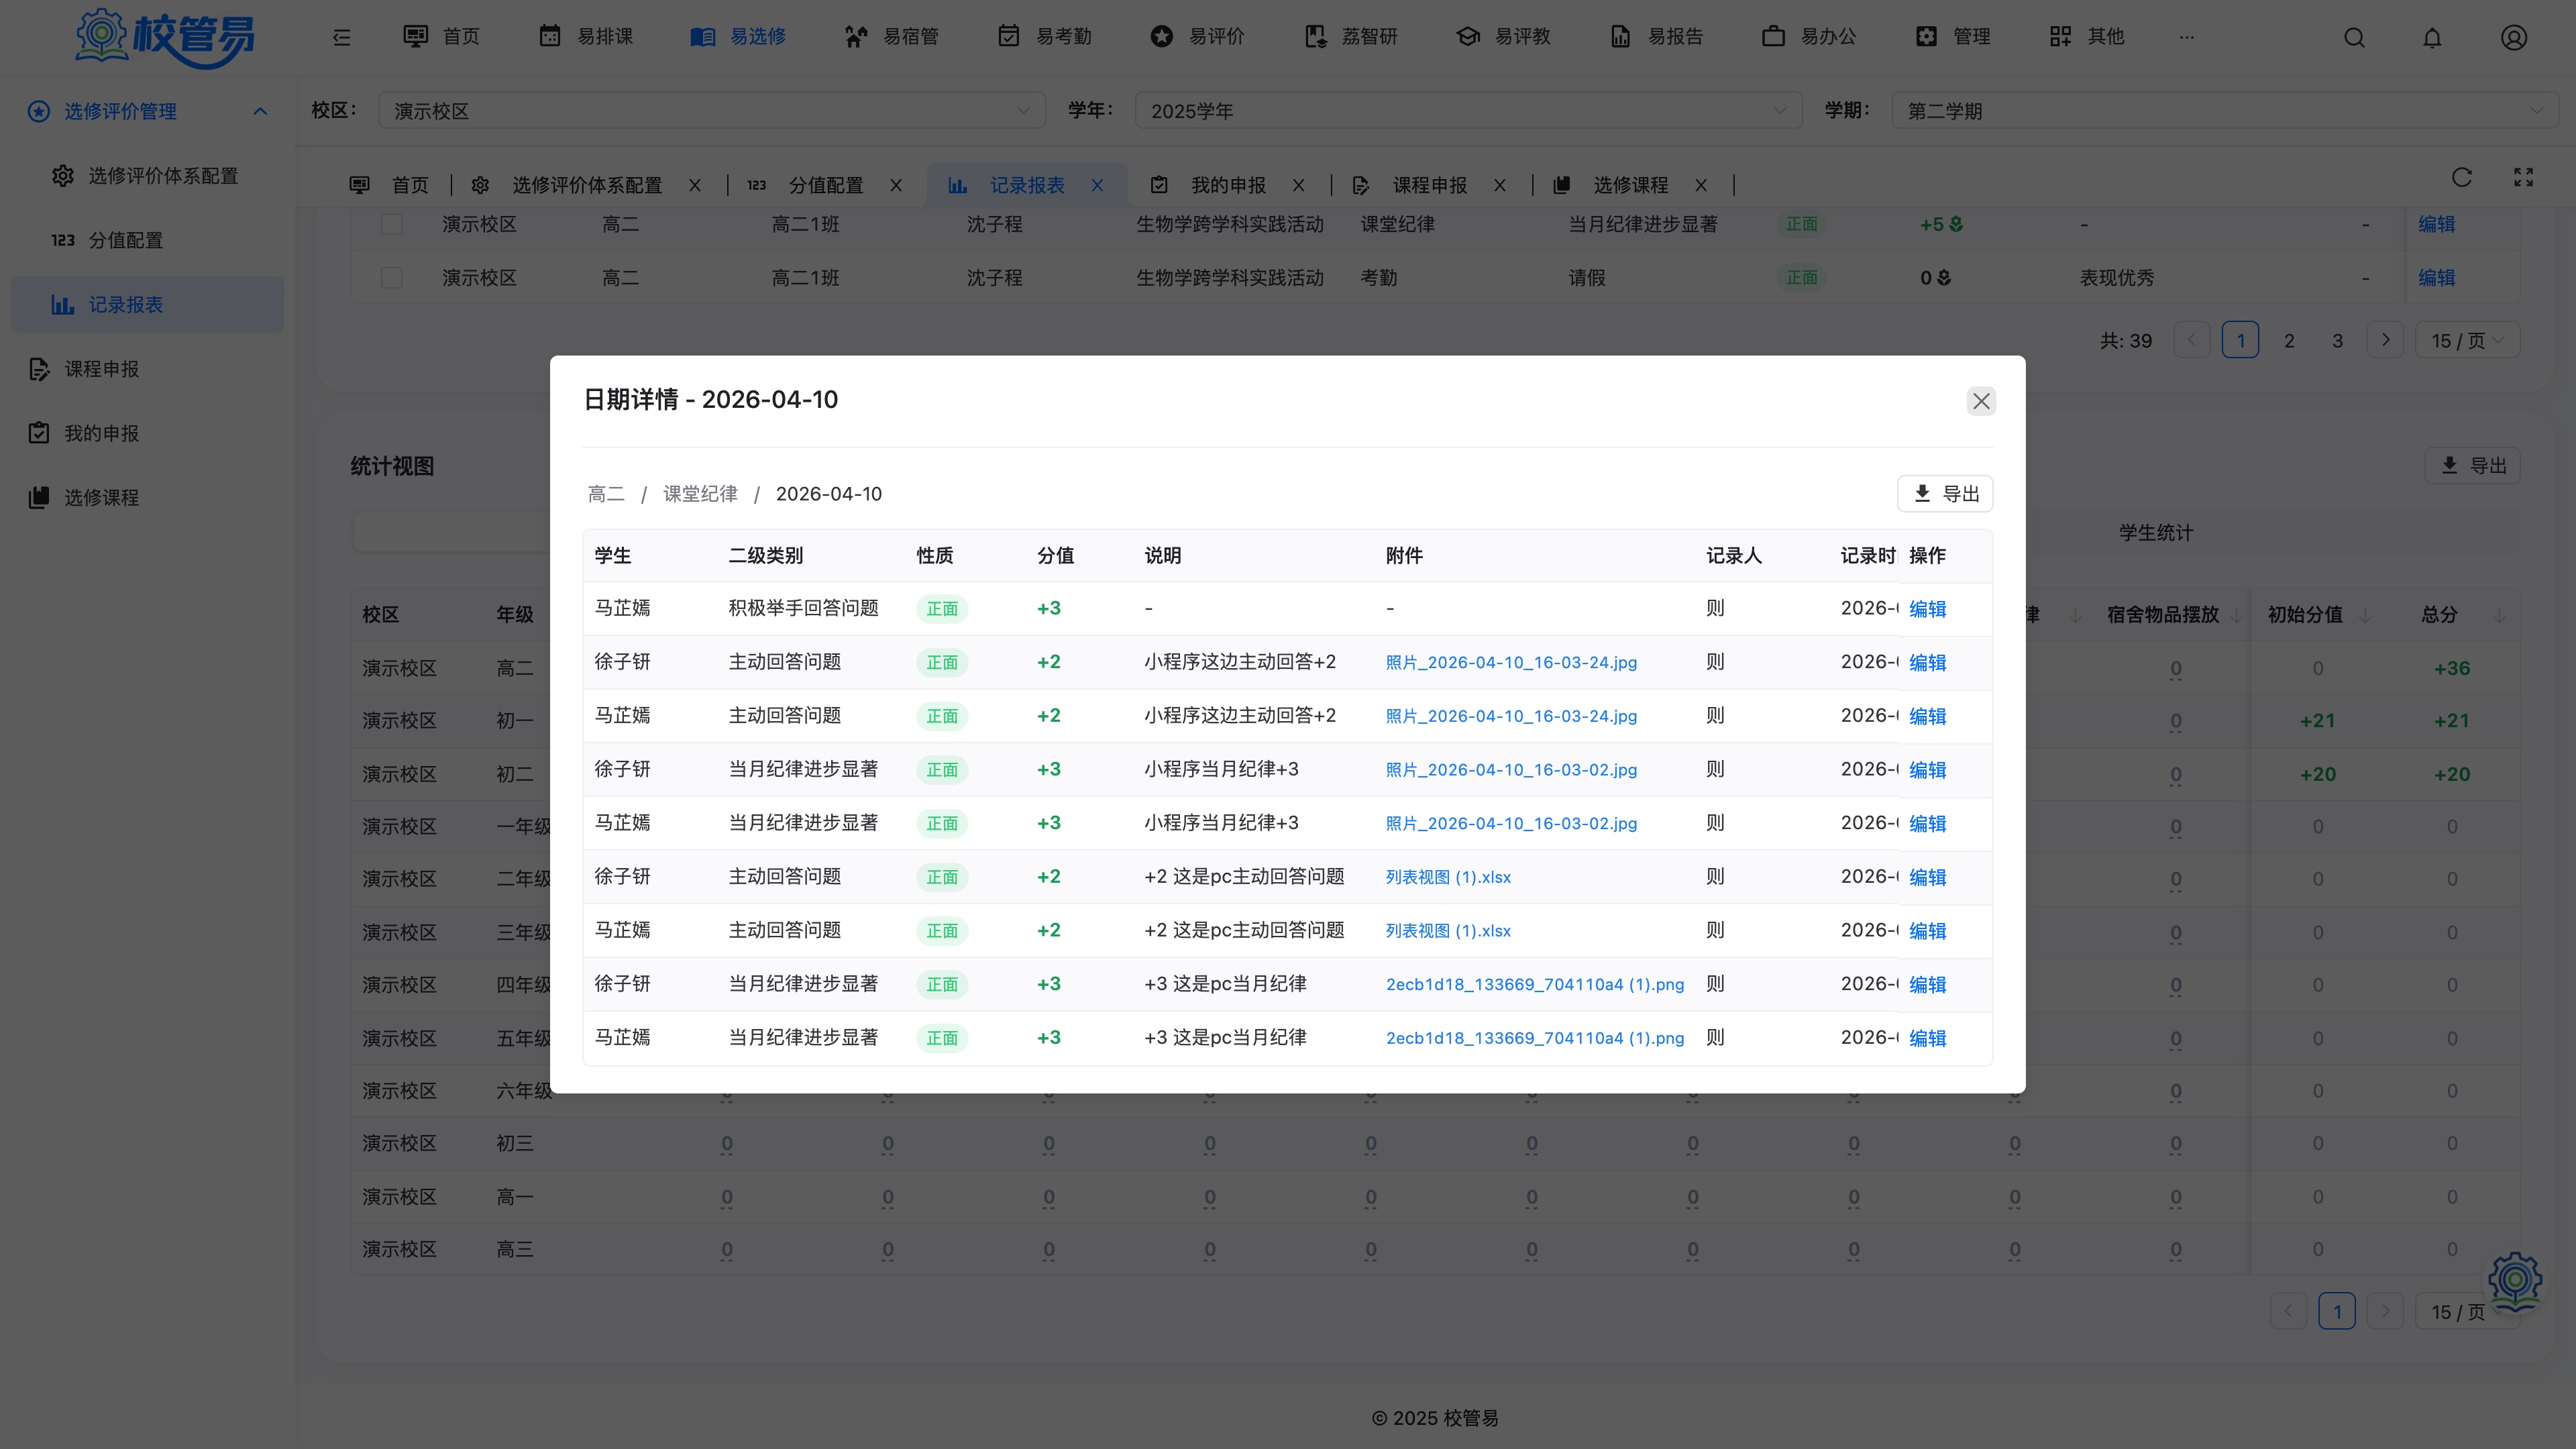Open 易宿管 module

coord(891,37)
